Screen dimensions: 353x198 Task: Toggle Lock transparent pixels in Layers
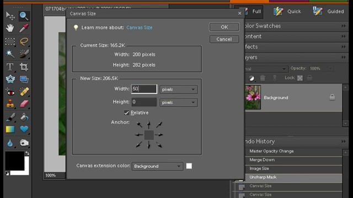point(300,78)
